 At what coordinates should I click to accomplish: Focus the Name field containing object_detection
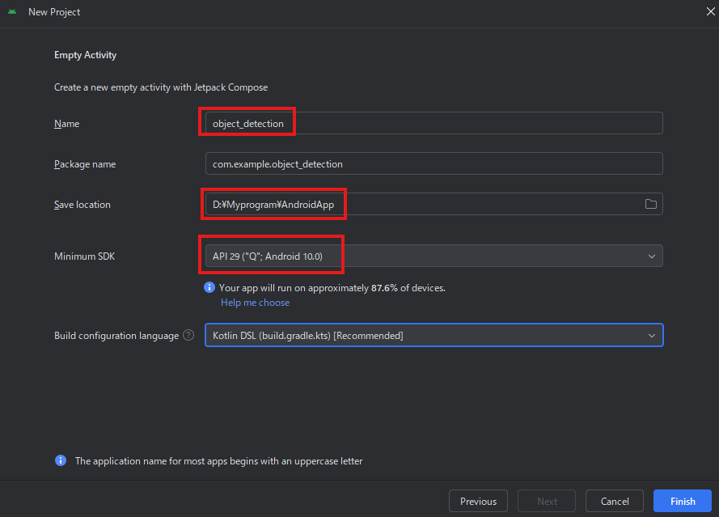click(x=434, y=124)
